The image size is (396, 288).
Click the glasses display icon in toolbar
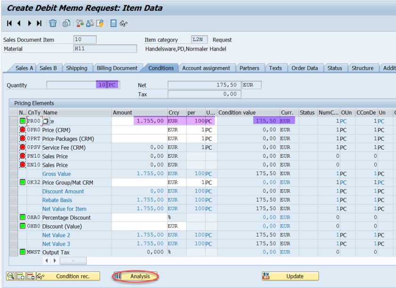click(x=124, y=23)
